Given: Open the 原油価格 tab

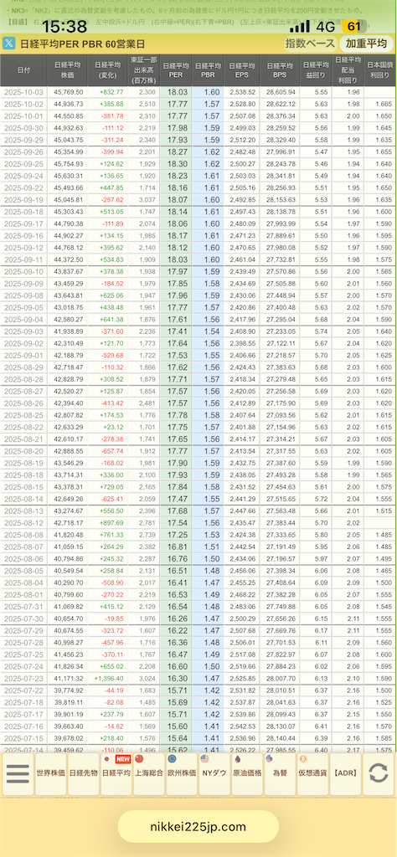Looking at the screenshot, I should [x=247, y=774].
